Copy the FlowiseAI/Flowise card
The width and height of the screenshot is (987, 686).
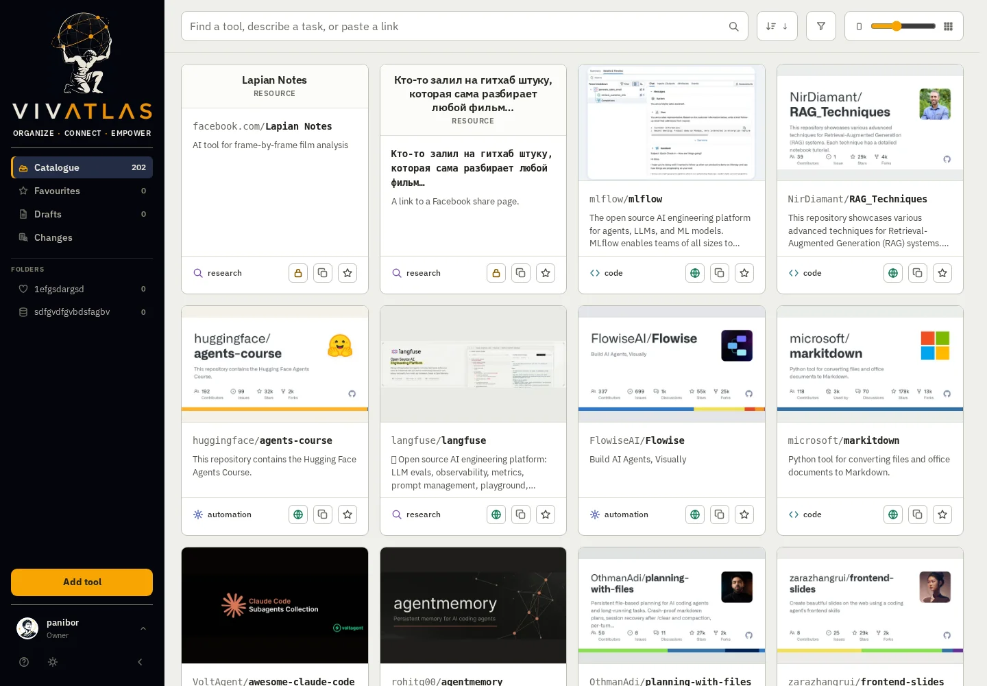[x=720, y=514]
